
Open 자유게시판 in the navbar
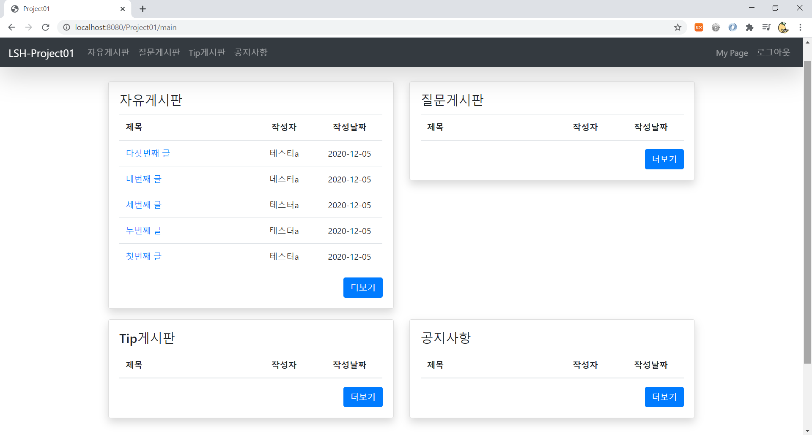point(108,52)
